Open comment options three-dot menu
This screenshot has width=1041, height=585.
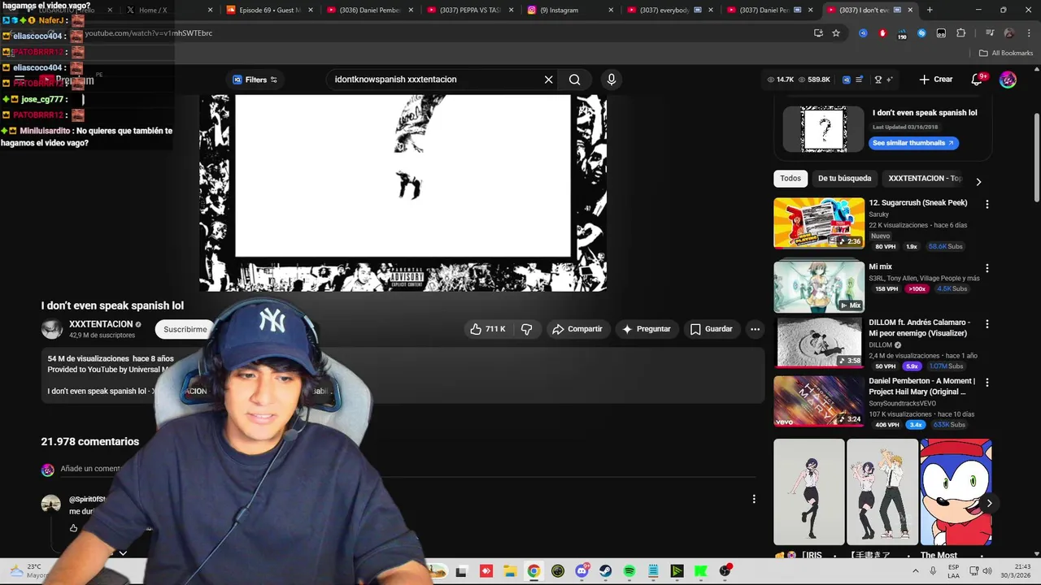coord(754,499)
